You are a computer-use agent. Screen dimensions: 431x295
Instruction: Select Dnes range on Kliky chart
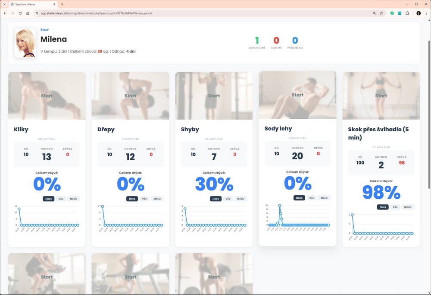pyautogui.click(x=48, y=199)
